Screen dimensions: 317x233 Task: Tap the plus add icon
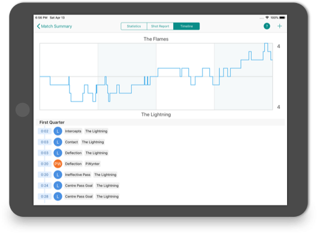pos(280,26)
